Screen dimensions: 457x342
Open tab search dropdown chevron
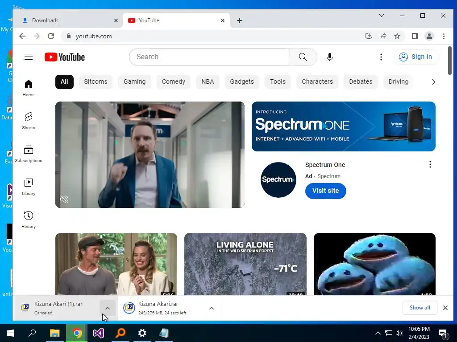pos(381,16)
